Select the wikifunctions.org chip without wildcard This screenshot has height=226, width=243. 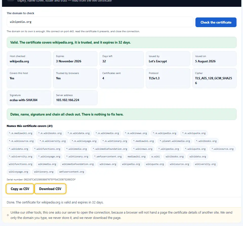[21, 164]
